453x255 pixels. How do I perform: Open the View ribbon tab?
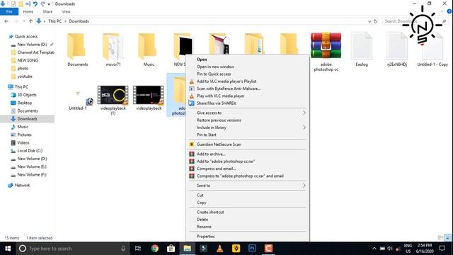[66, 11]
